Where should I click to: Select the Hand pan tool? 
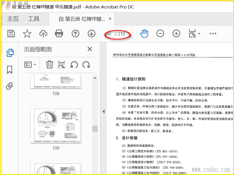click(x=144, y=34)
